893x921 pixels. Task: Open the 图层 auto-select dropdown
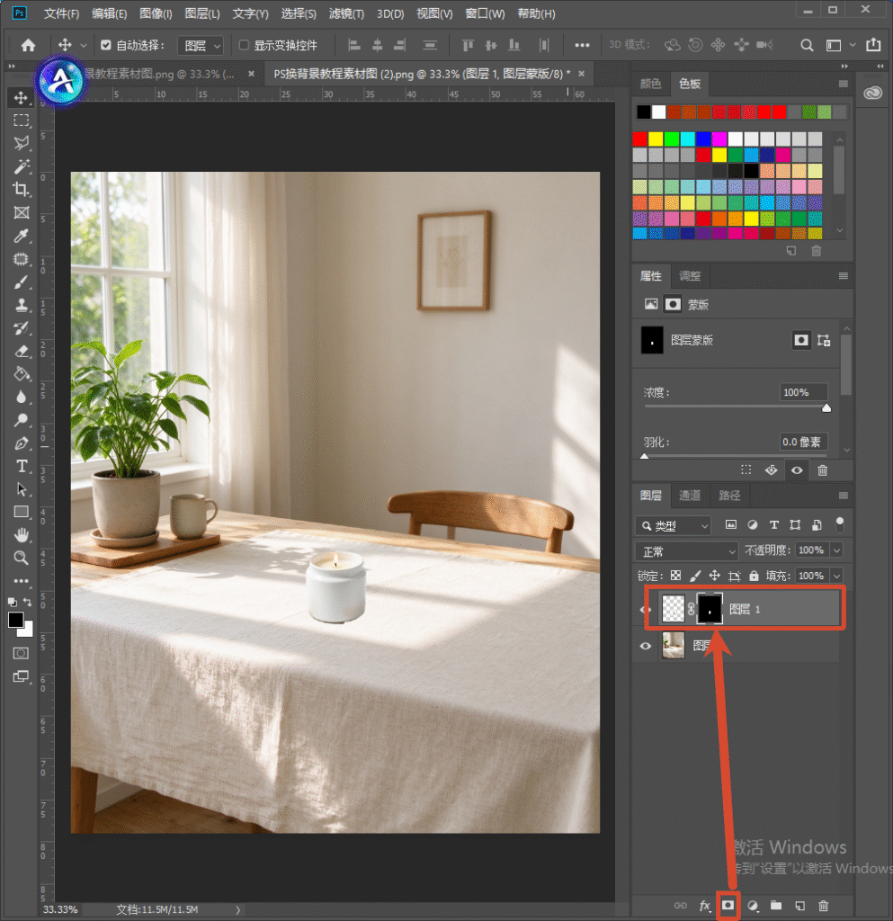coord(201,45)
